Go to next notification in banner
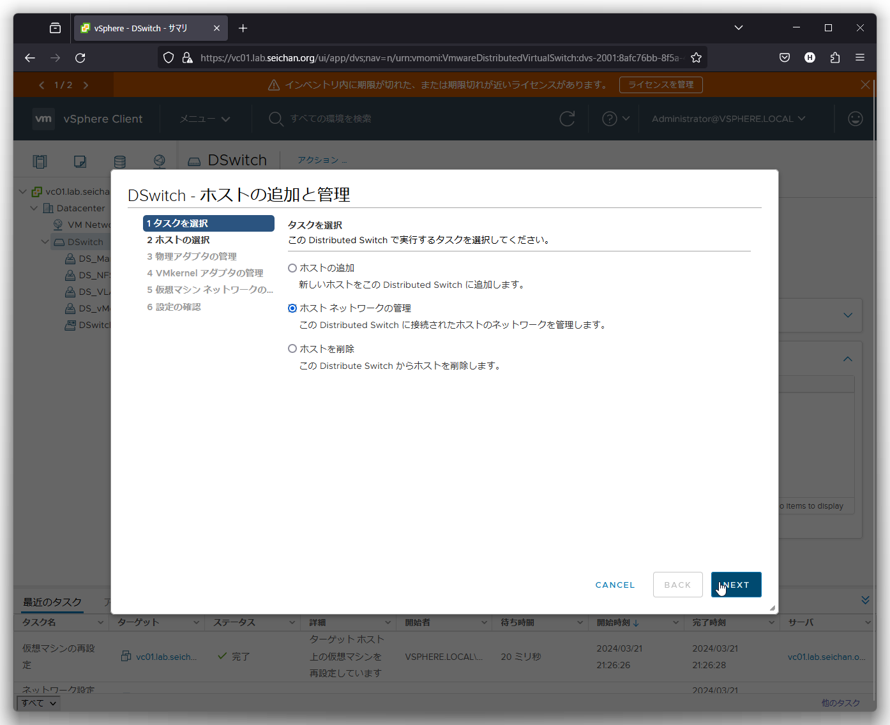 click(86, 85)
